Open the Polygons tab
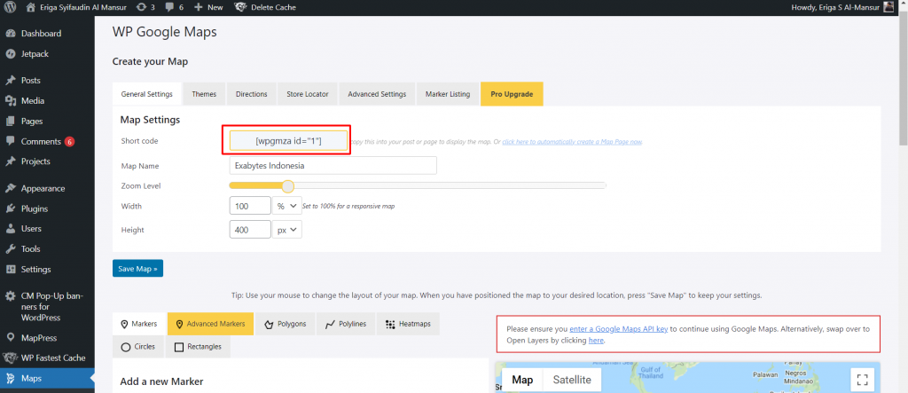 click(x=286, y=324)
